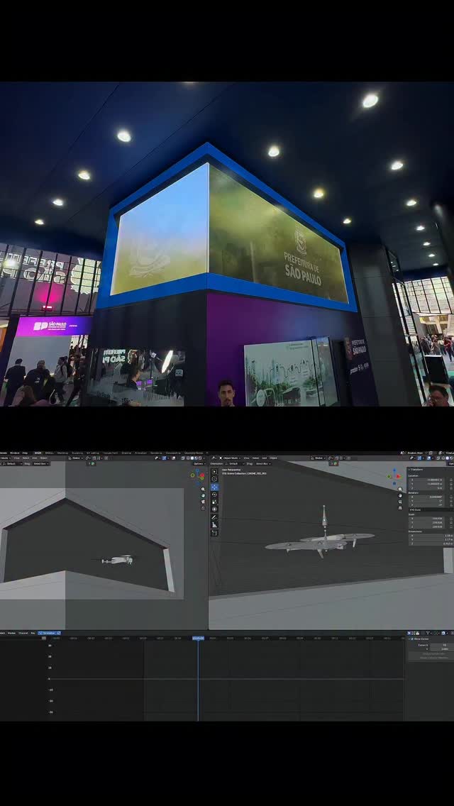Pick the Annotate tool in right viewport
This screenshot has width=454, height=806.
214,517
